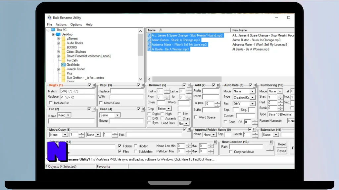This screenshot has width=339, height=190.
Task: Open the Options menu
Action: coord(76,24)
